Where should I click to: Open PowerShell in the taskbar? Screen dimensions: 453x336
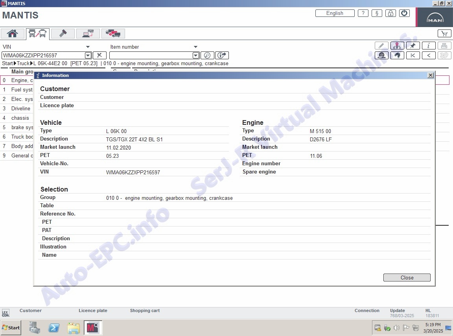tap(54, 328)
